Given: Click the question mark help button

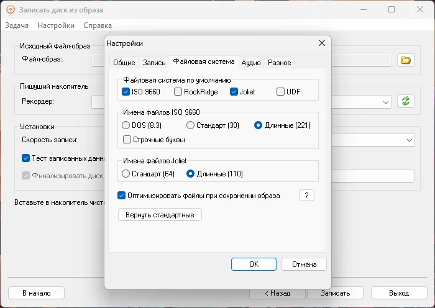Looking at the screenshot, I should coord(306,196).
